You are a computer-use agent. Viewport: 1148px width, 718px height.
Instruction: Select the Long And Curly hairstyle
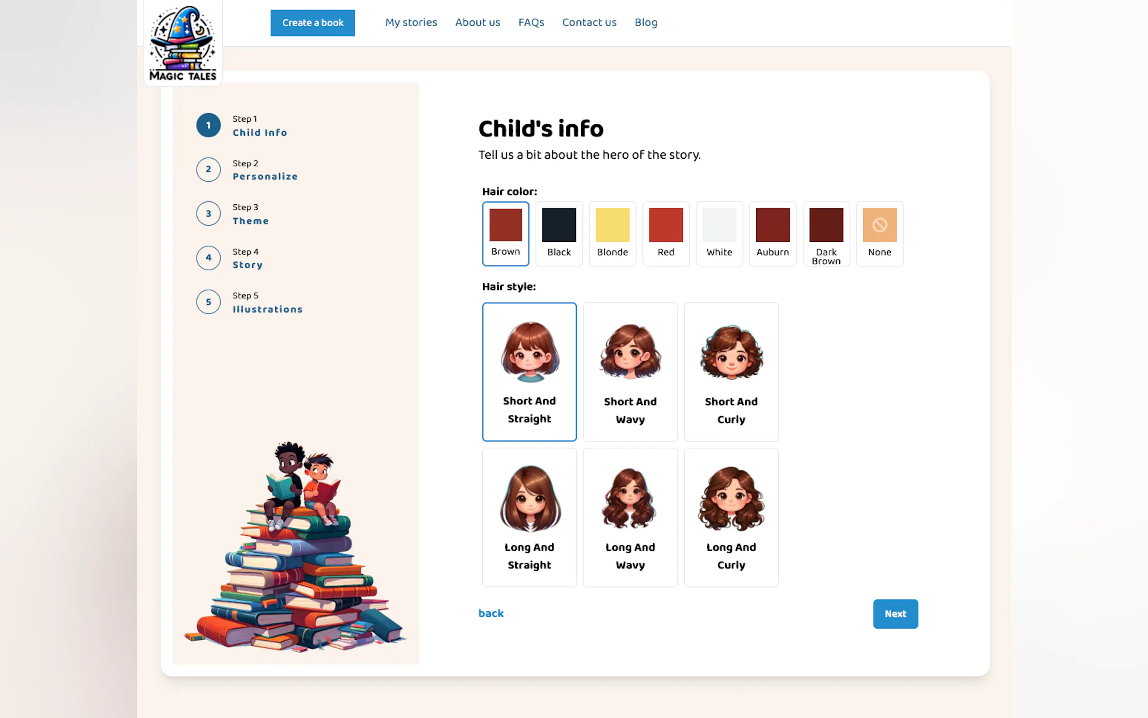(731, 517)
